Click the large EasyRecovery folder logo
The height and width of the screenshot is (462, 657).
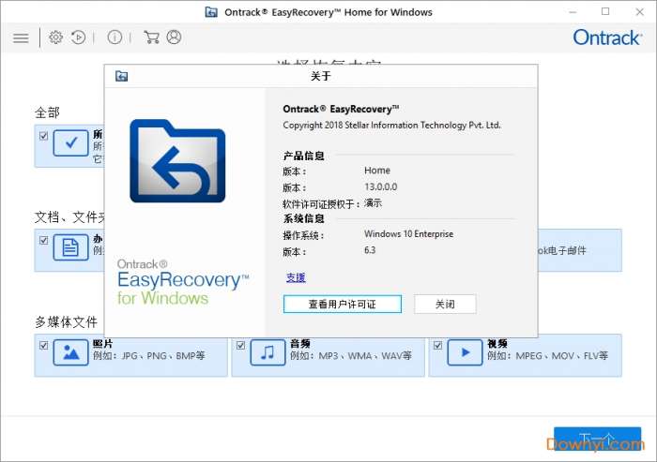coord(177,161)
